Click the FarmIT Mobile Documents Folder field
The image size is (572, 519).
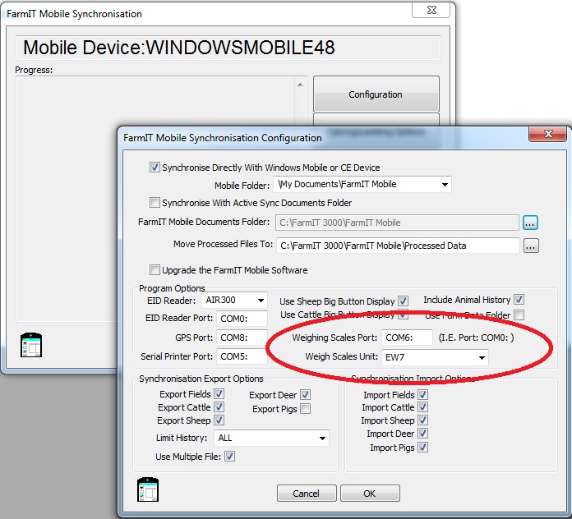click(397, 223)
